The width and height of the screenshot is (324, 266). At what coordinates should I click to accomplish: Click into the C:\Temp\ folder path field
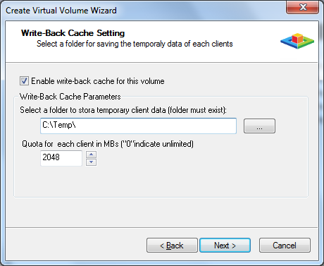coord(138,126)
